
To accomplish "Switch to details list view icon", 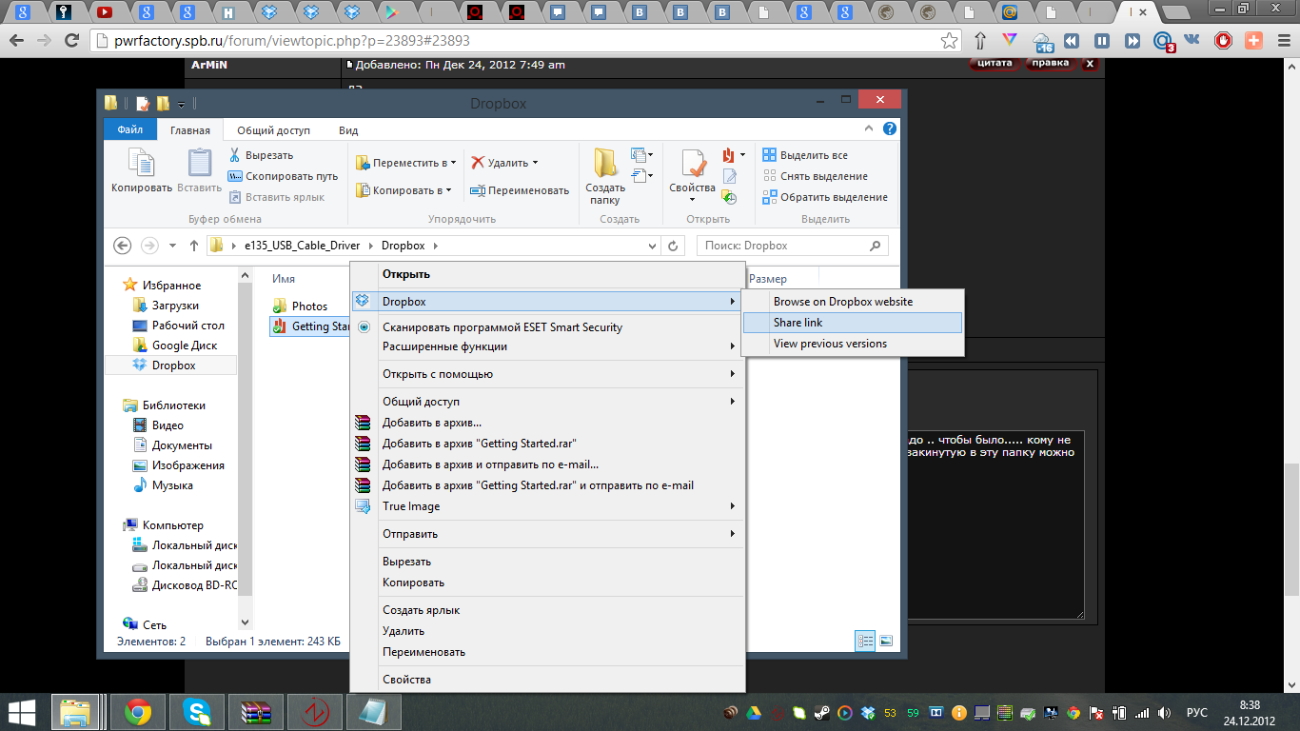I will 865,641.
